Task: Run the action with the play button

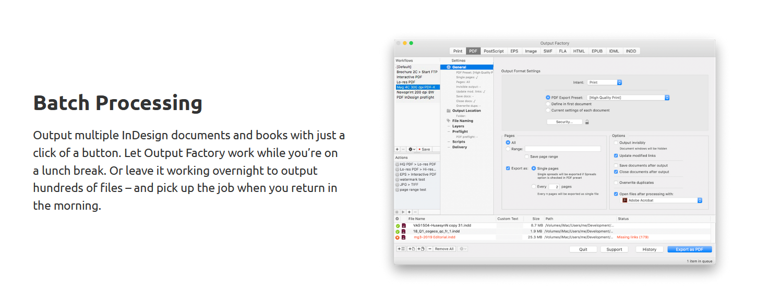Action: point(403,212)
